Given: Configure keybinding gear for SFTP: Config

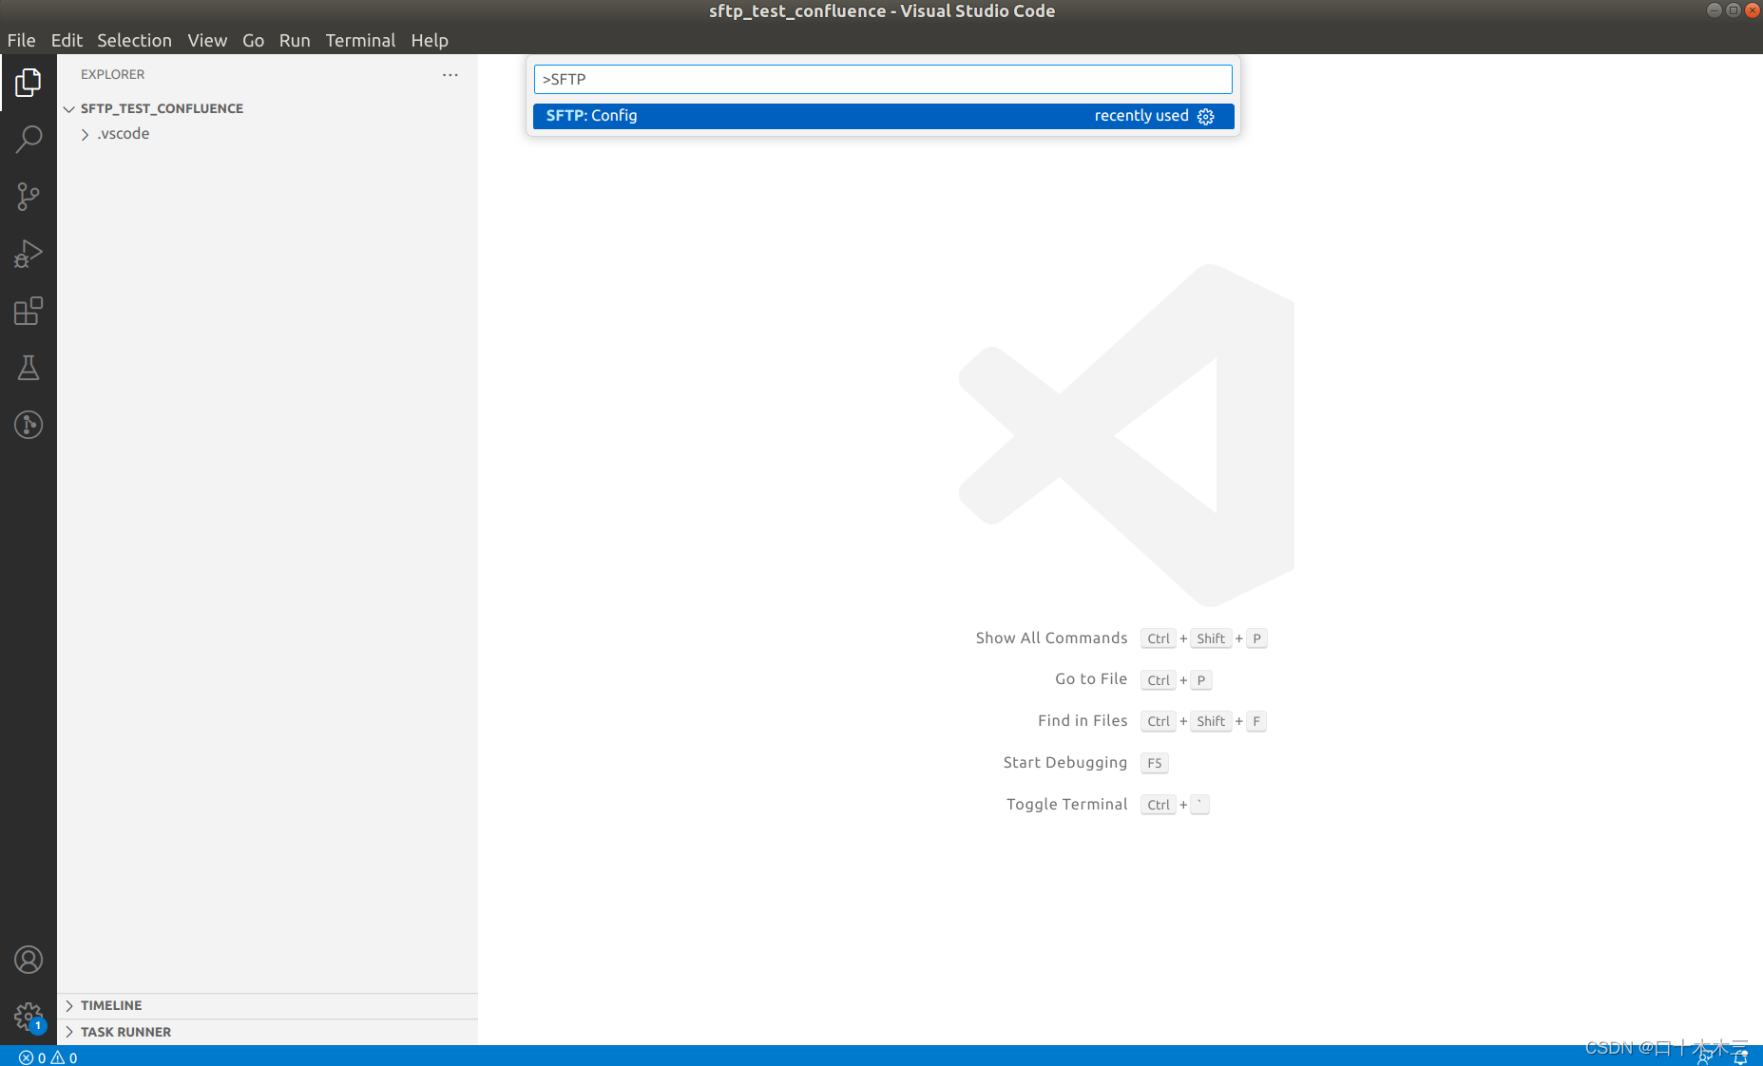Looking at the screenshot, I should click(x=1206, y=116).
